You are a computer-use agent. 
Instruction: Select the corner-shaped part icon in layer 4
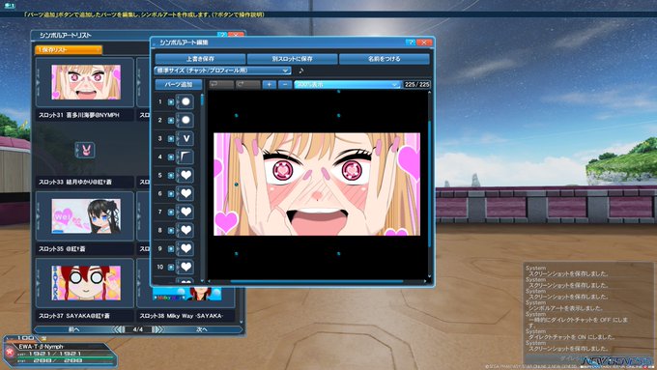click(186, 157)
